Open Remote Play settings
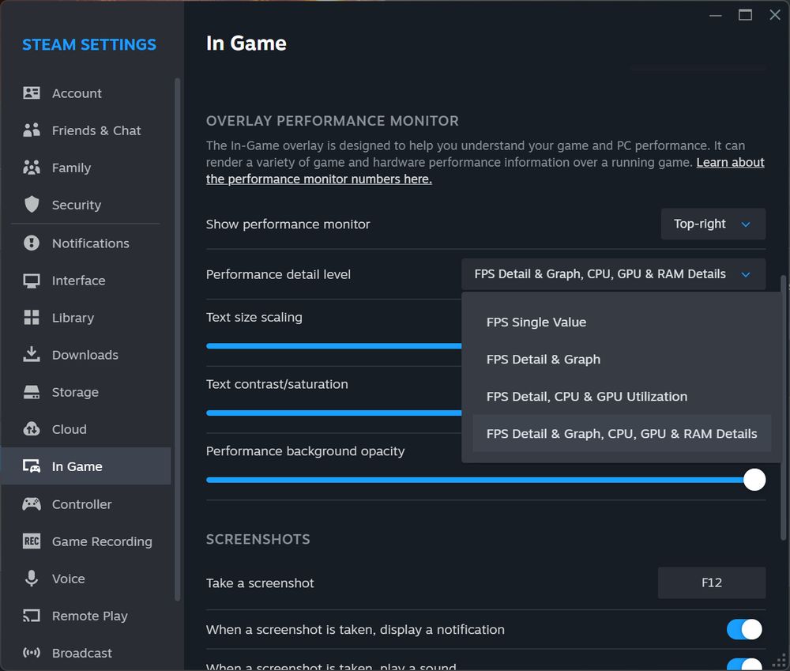The width and height of the screenshot is (790, 671). pos(85,616)
